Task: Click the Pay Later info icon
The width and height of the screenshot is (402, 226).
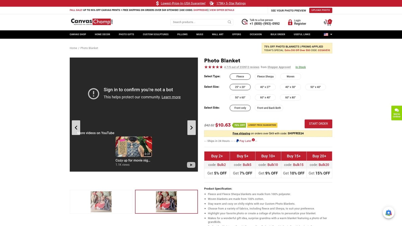Action: pyautogui.click(x=253, y=140)
